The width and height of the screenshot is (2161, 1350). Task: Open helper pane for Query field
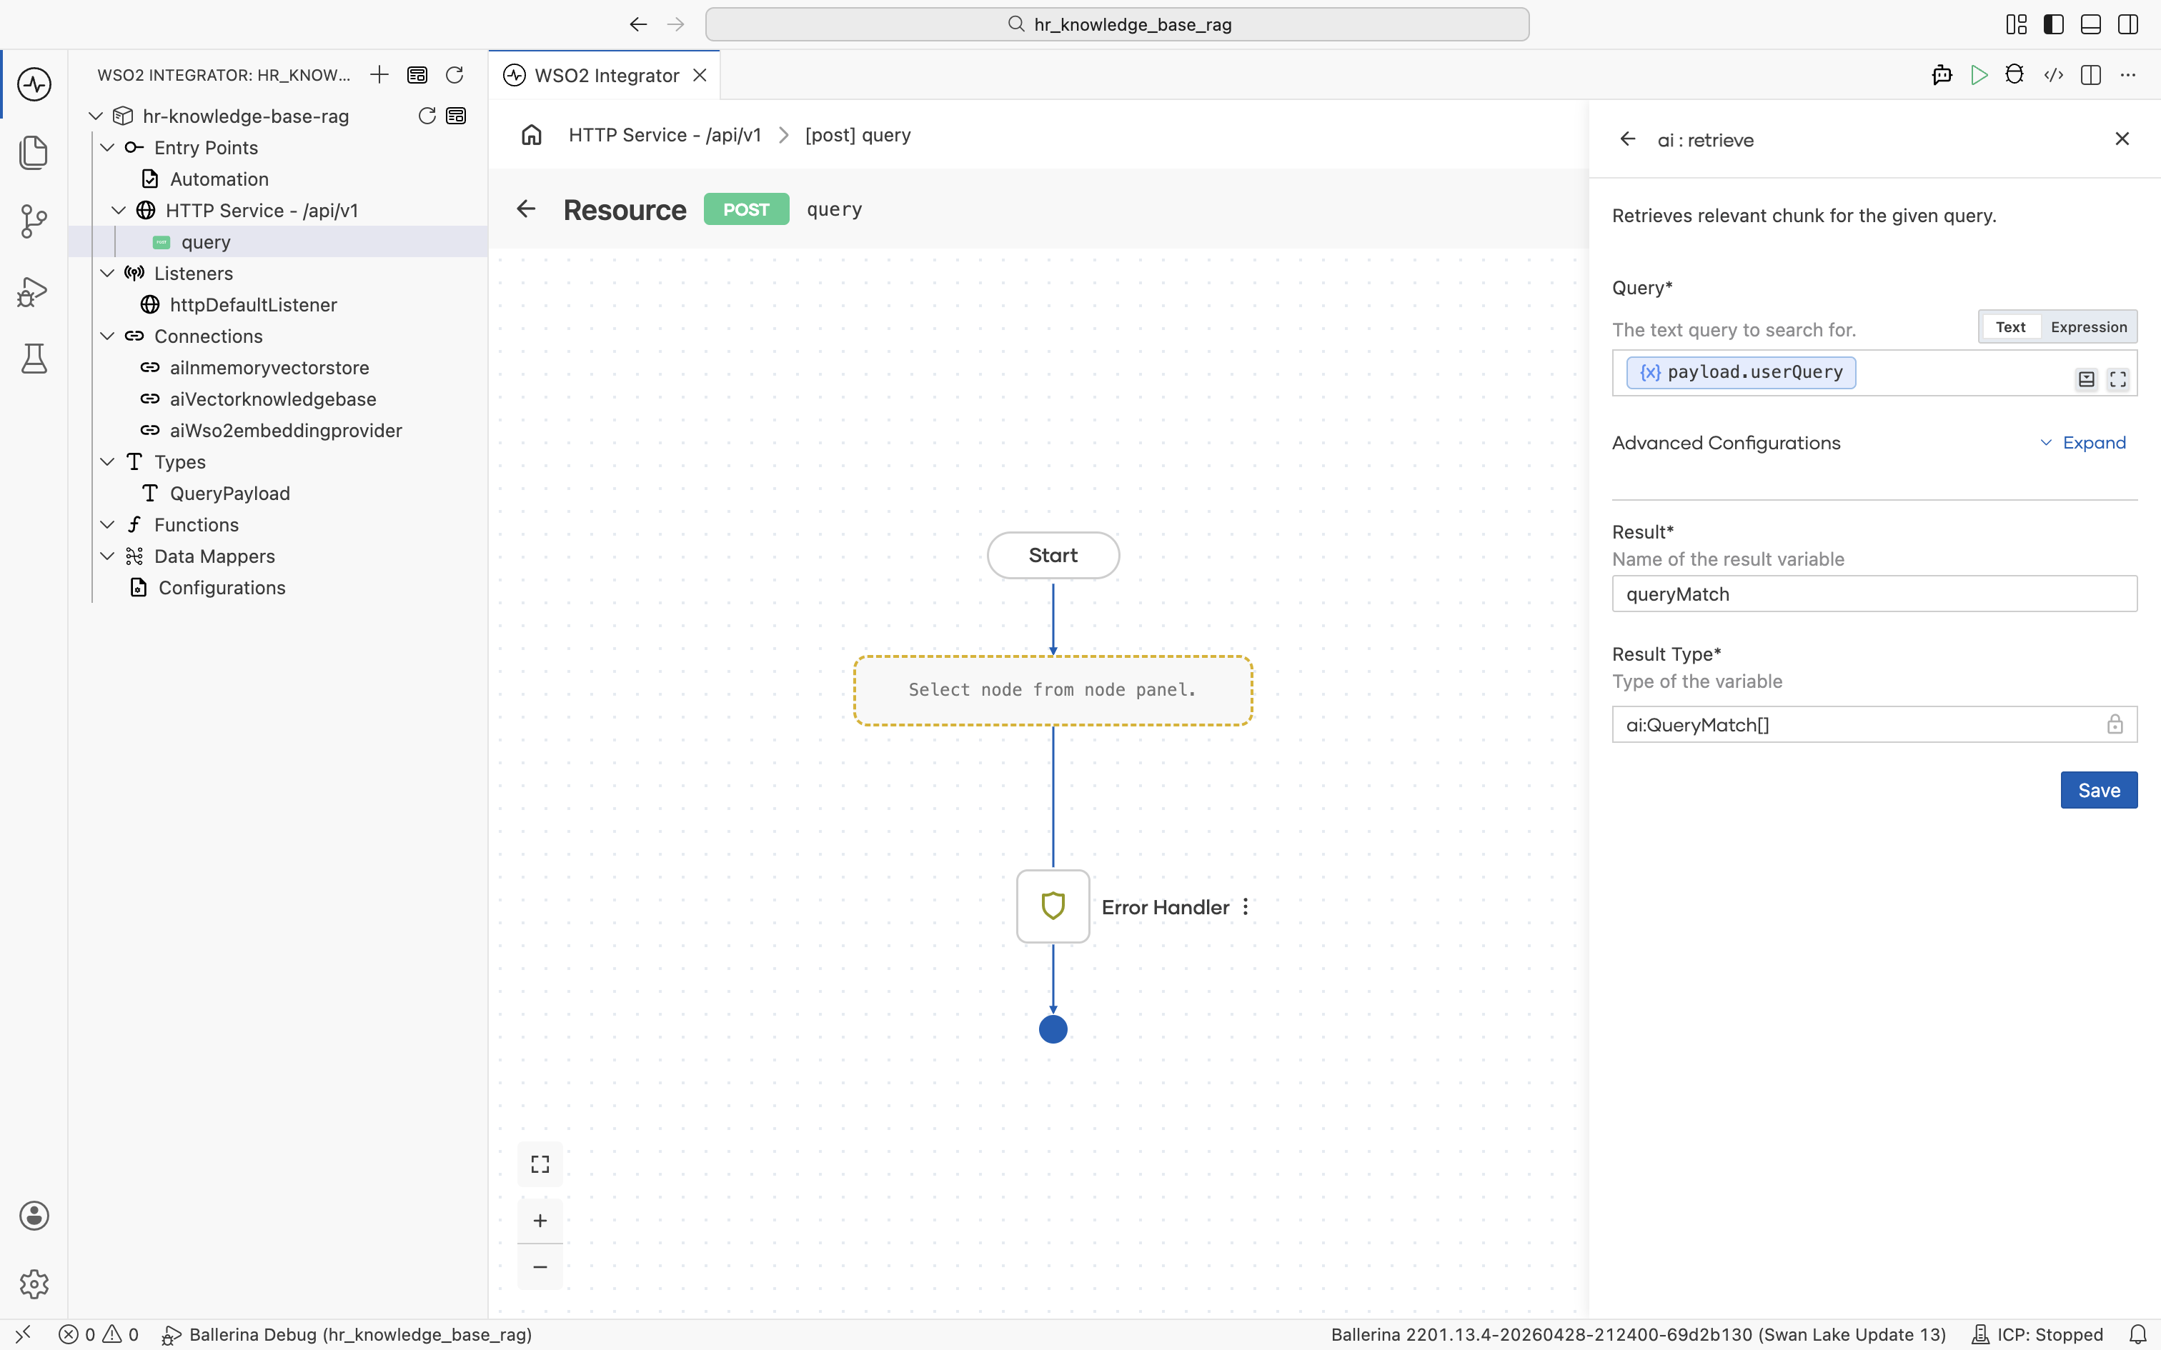click(2086, 379)
